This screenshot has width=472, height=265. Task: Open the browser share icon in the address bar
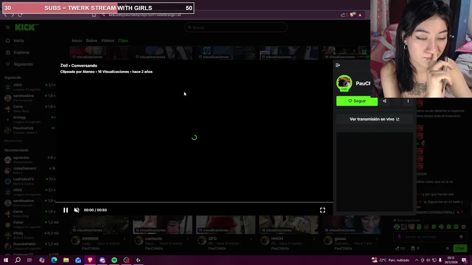coord(343,15)
